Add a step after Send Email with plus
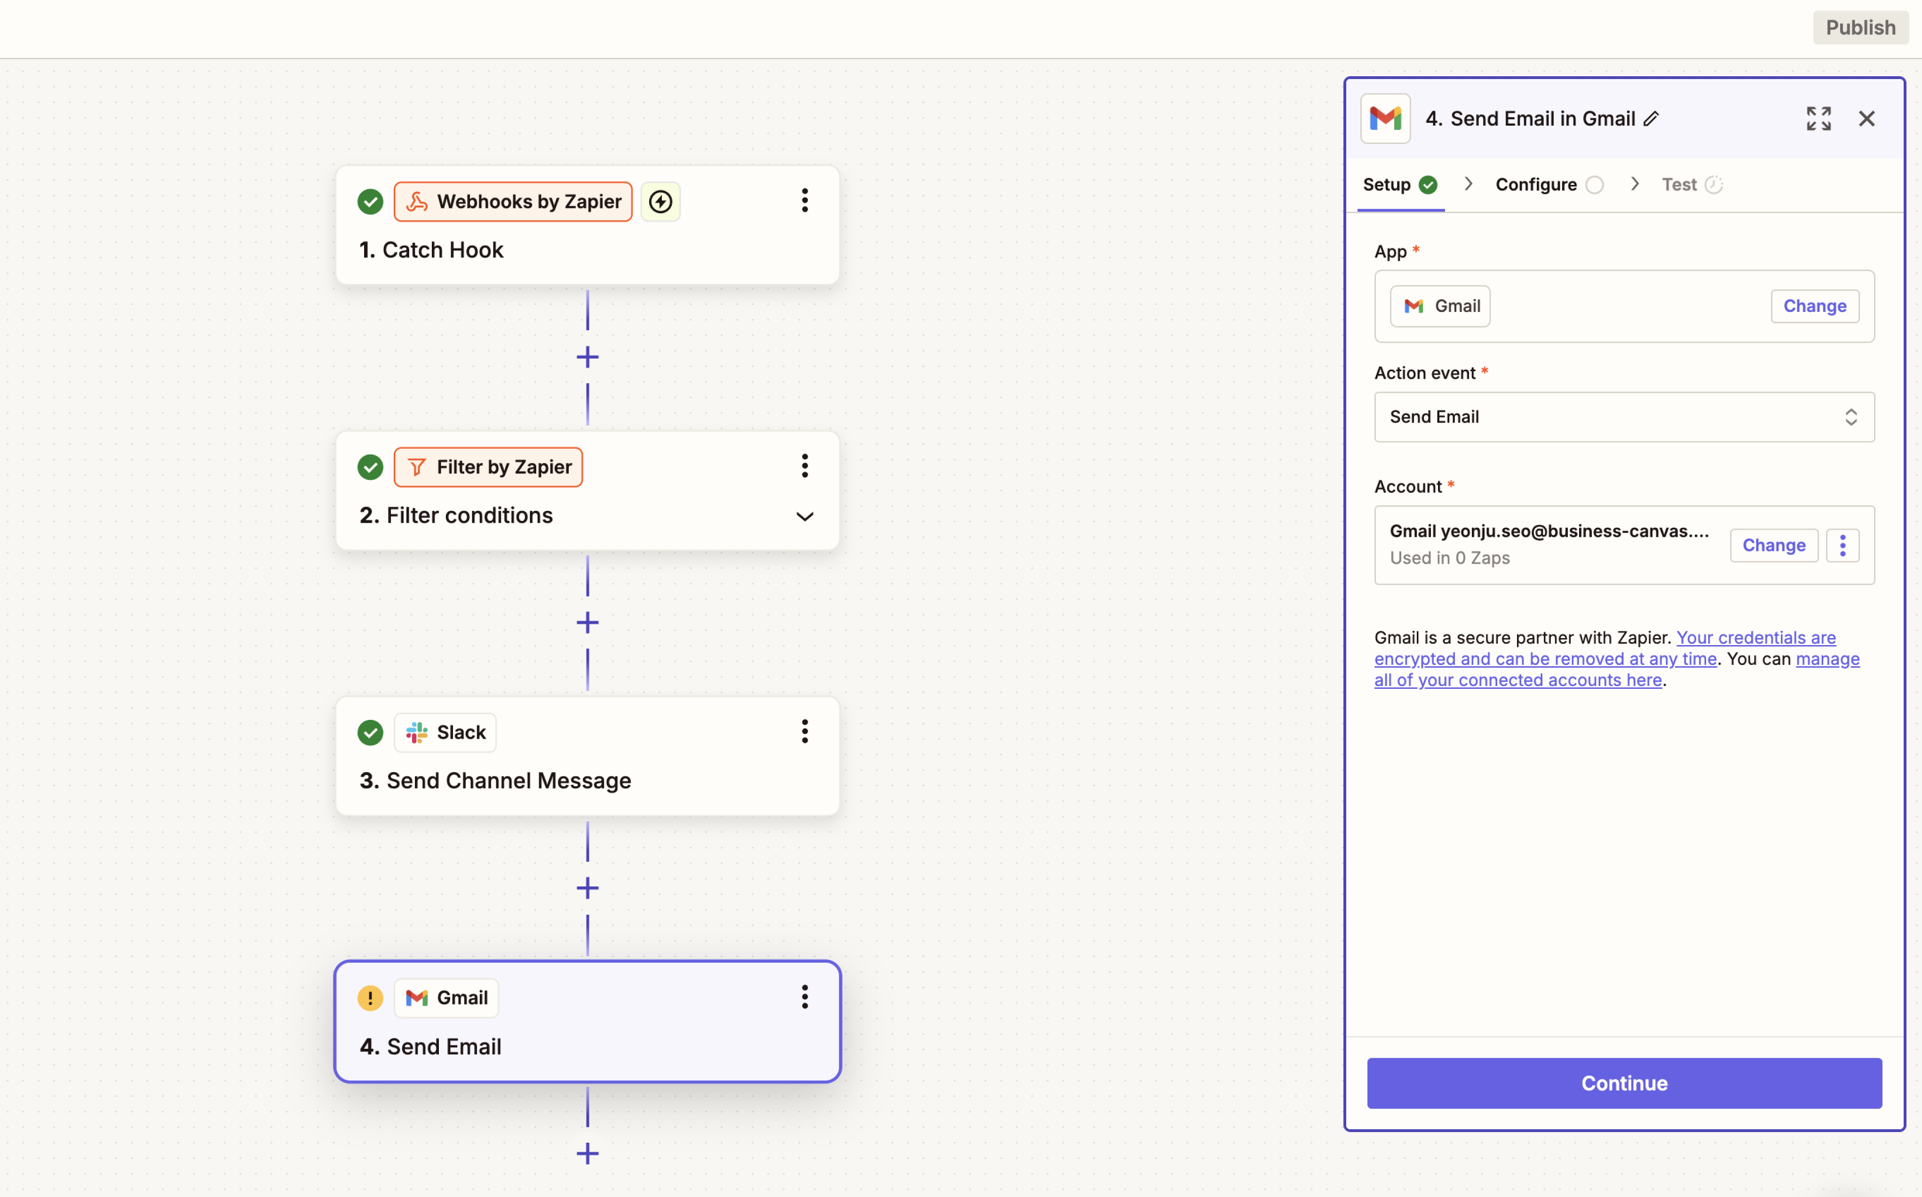 pyautogui.click(x=587, y=1153)
